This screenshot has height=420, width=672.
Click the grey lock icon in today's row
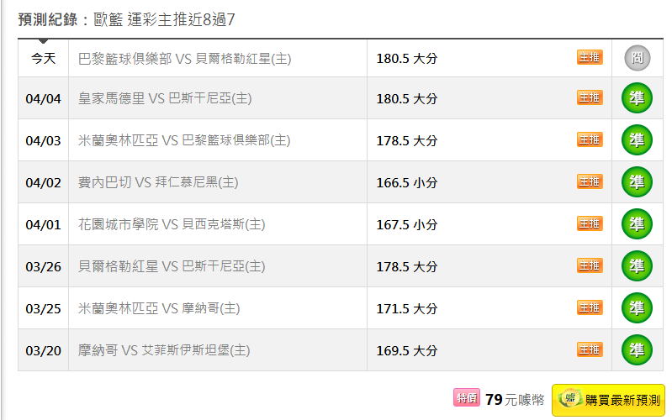pos(637,58)
